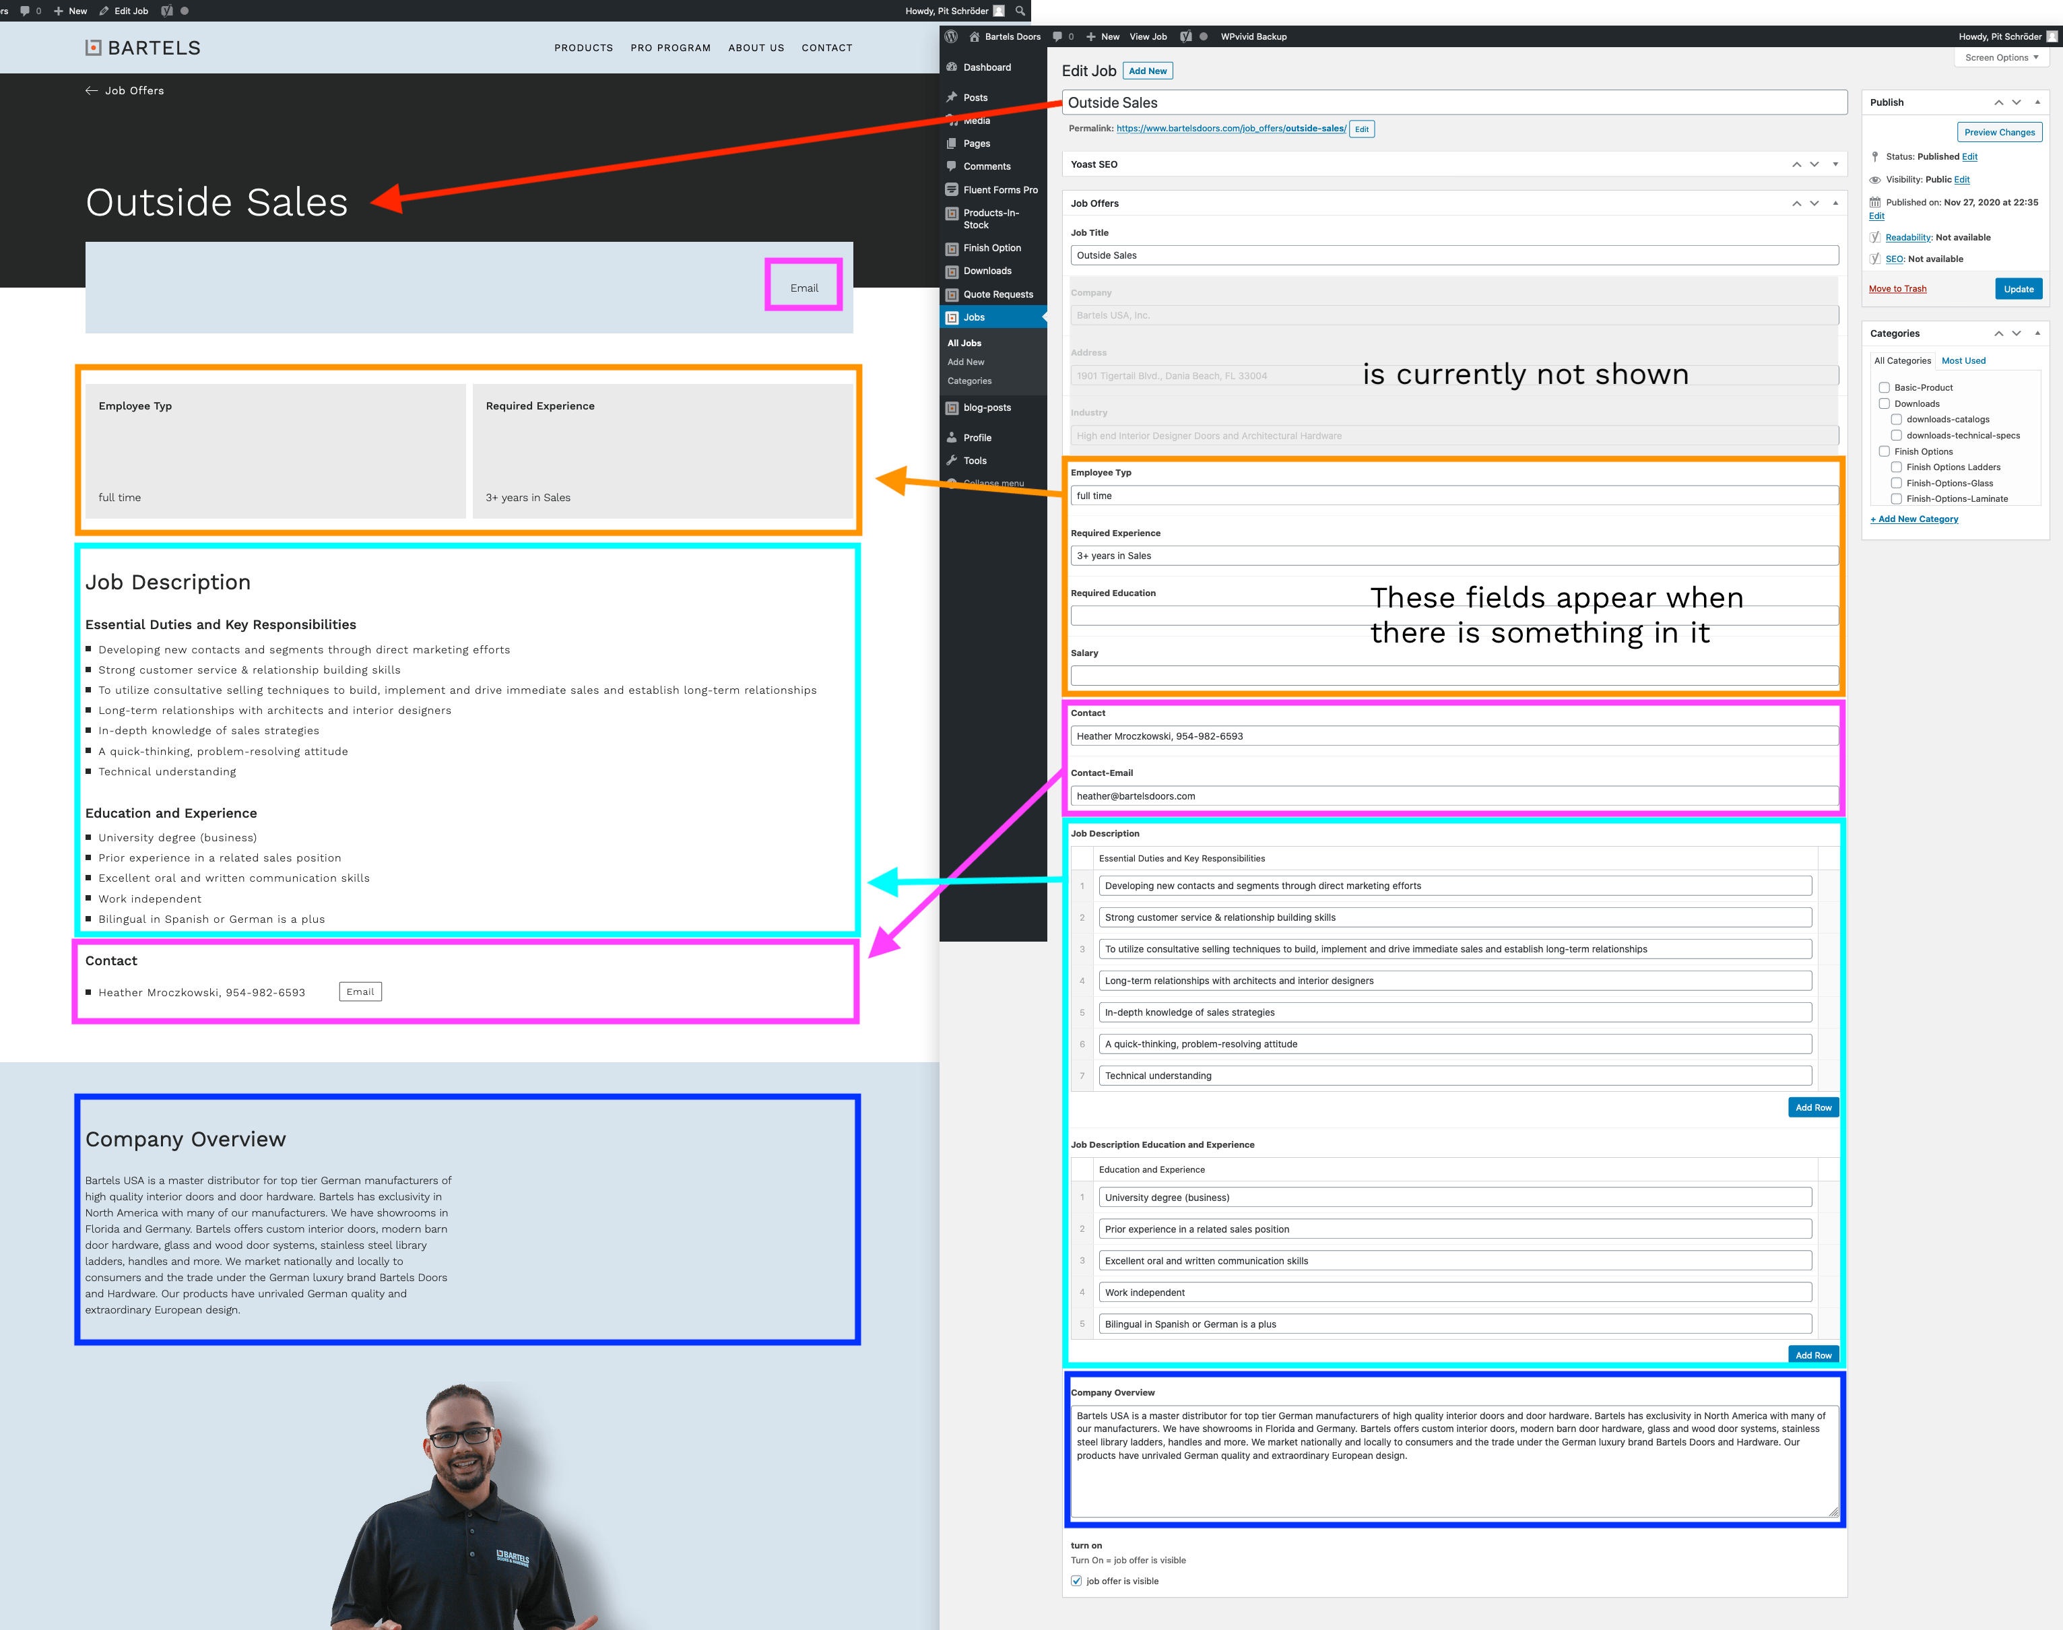Collapse the Categories panel toggle arrow
This screenshot has width=2063, height=1630.
(2037, 333)
